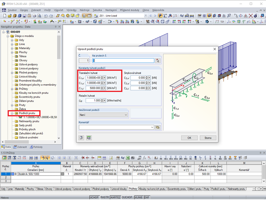Close the project navigator panel

pos(59,27)
